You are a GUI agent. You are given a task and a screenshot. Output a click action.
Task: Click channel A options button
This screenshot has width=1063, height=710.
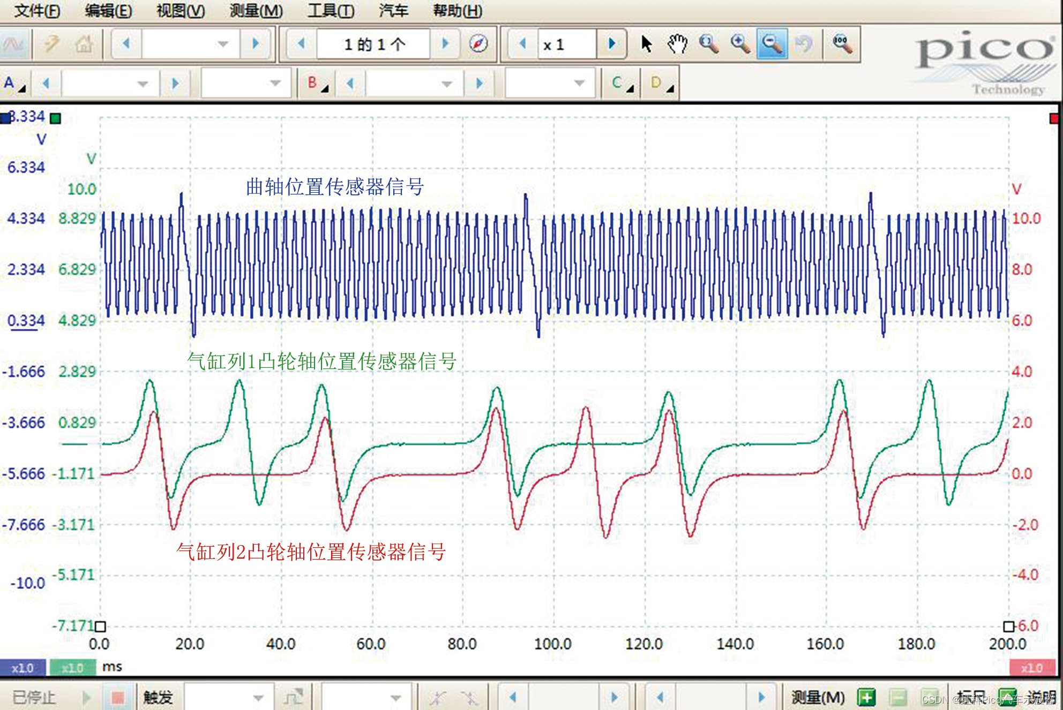coord(14,84)
